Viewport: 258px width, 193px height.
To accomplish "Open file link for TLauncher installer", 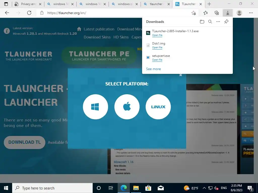I will (157, 35).
